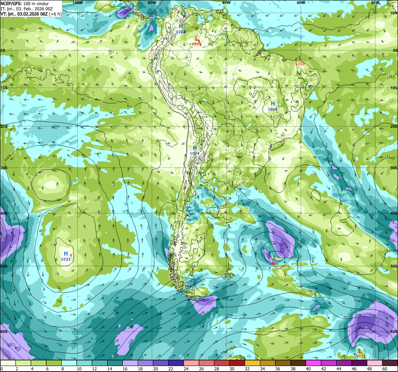Click the 996 isobar label
The height and width of the screenshot is (372, 398).
click(x=392, y=309)
